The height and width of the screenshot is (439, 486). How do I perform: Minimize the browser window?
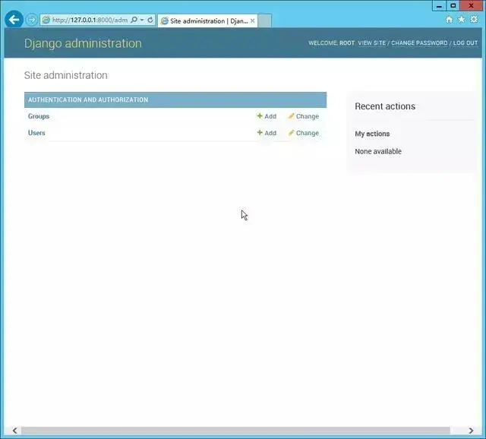[439, 6]
